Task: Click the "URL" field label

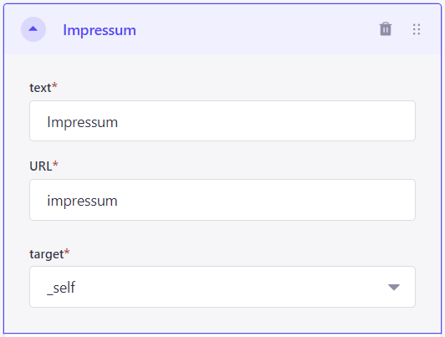Action: click(x=41, y=166)
